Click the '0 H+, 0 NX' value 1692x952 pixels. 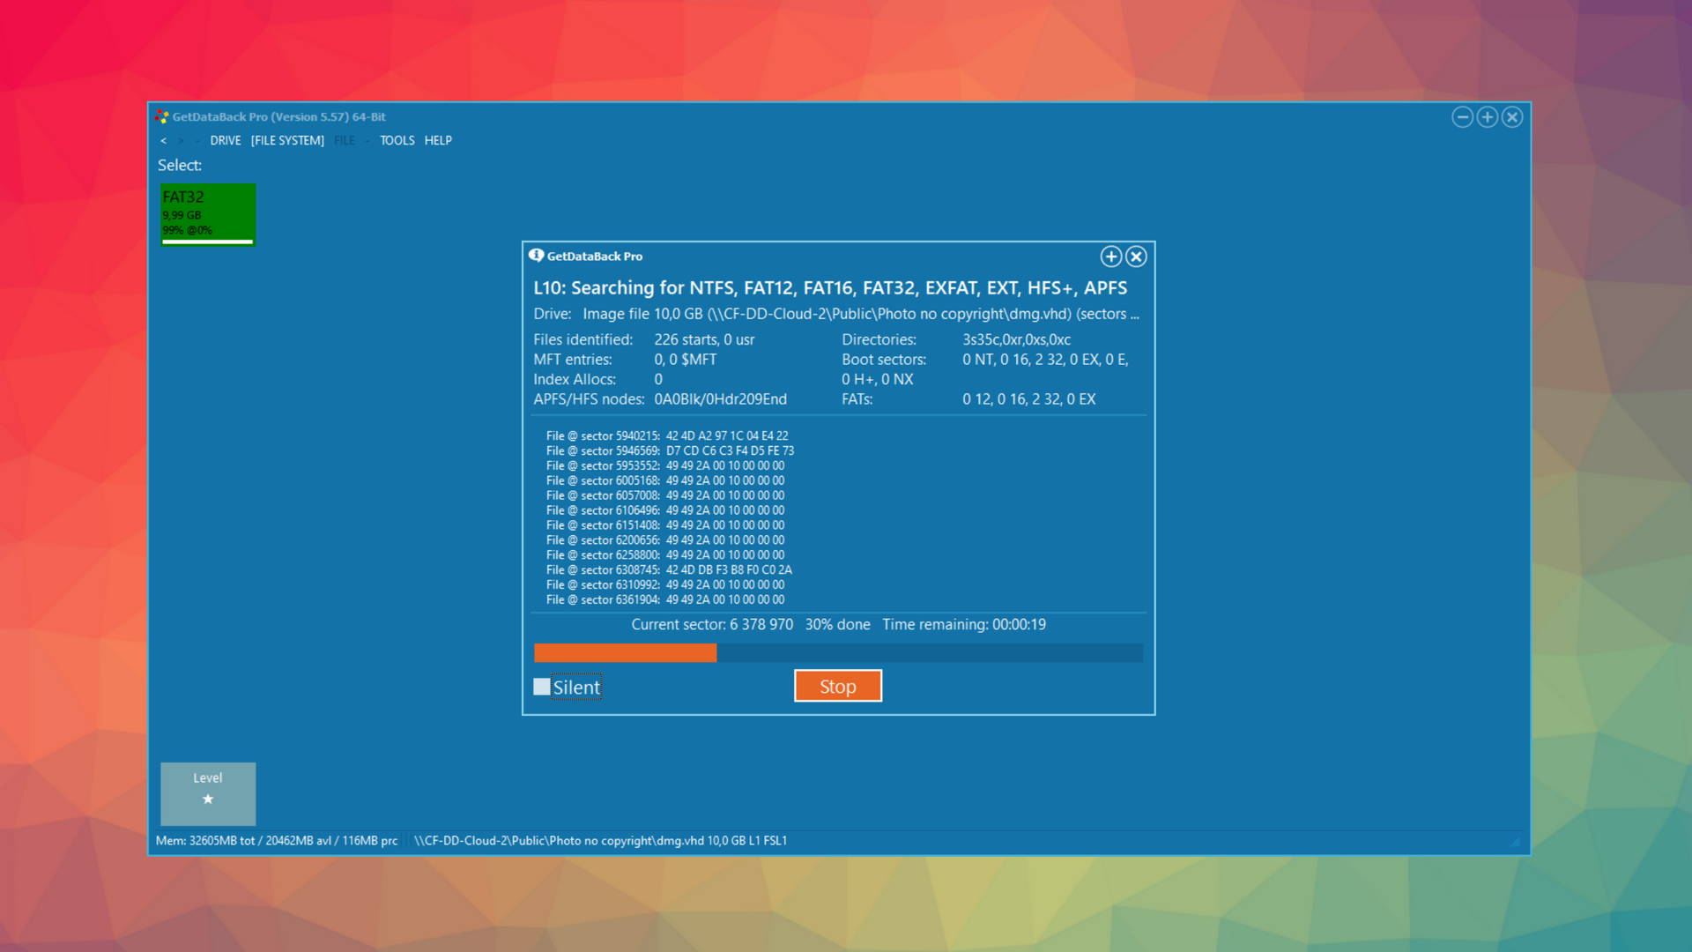[878, 380]
